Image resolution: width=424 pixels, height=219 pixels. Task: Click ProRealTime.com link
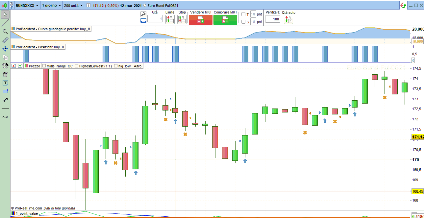point(28,208)
